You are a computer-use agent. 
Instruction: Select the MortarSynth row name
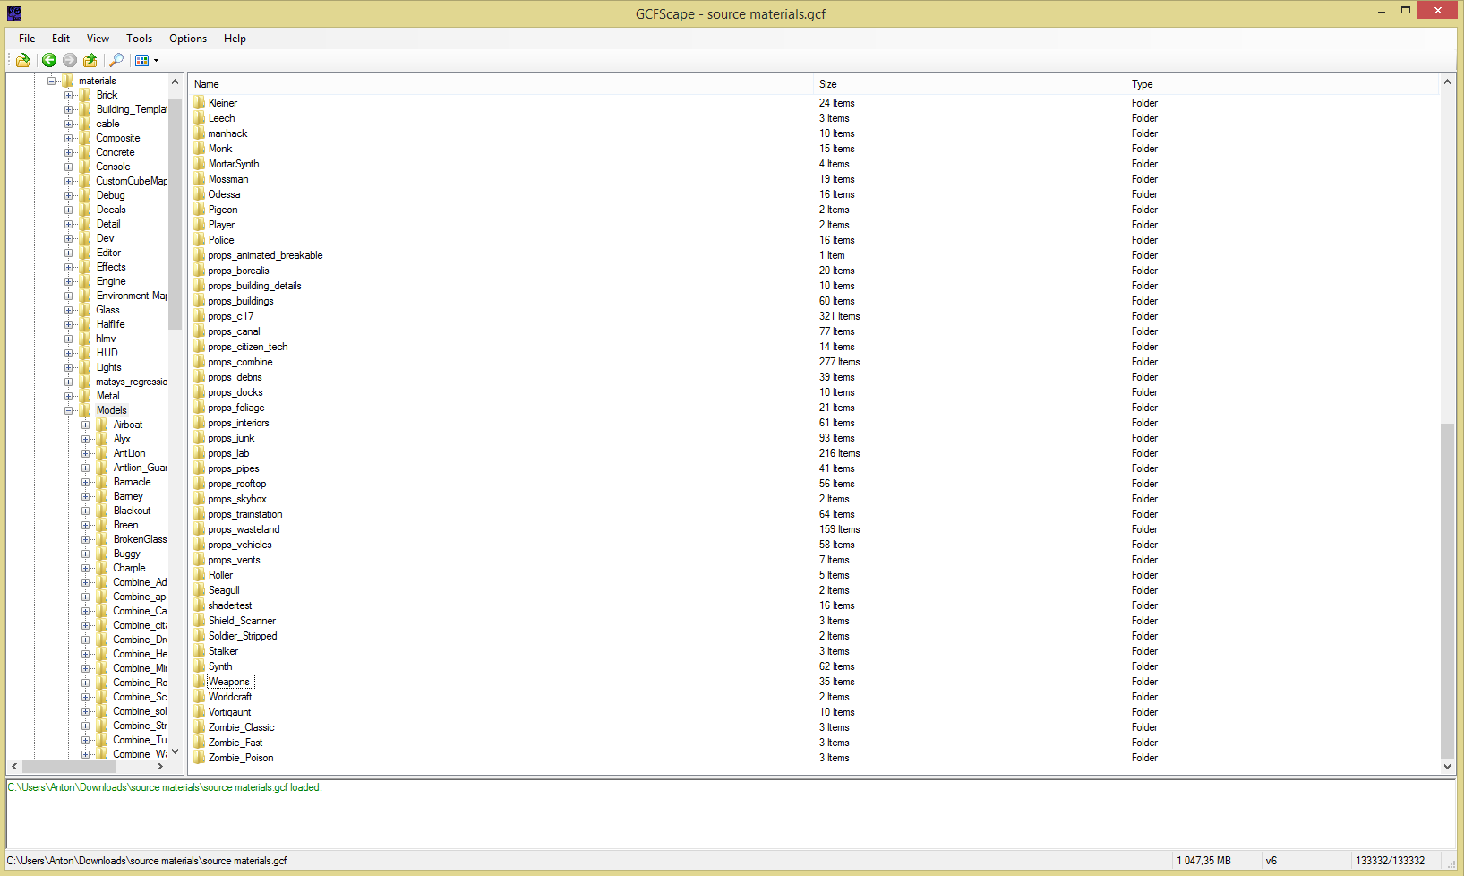click(234, 164)
